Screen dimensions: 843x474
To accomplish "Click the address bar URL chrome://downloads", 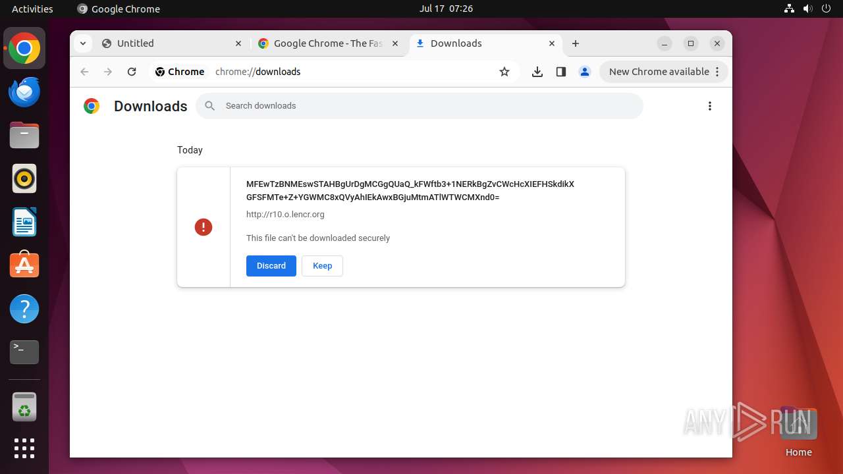I will [258, 72].
